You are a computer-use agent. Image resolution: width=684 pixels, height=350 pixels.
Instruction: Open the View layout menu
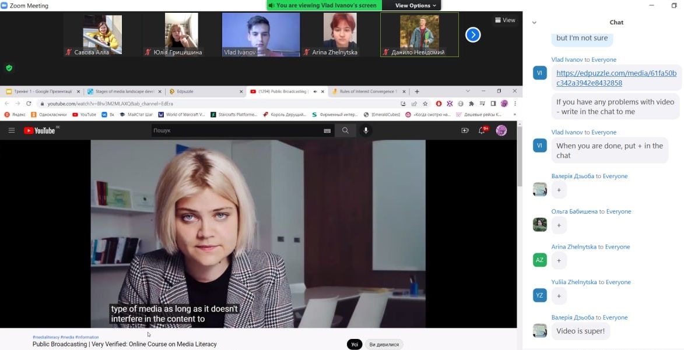click(x=505, y=20)
